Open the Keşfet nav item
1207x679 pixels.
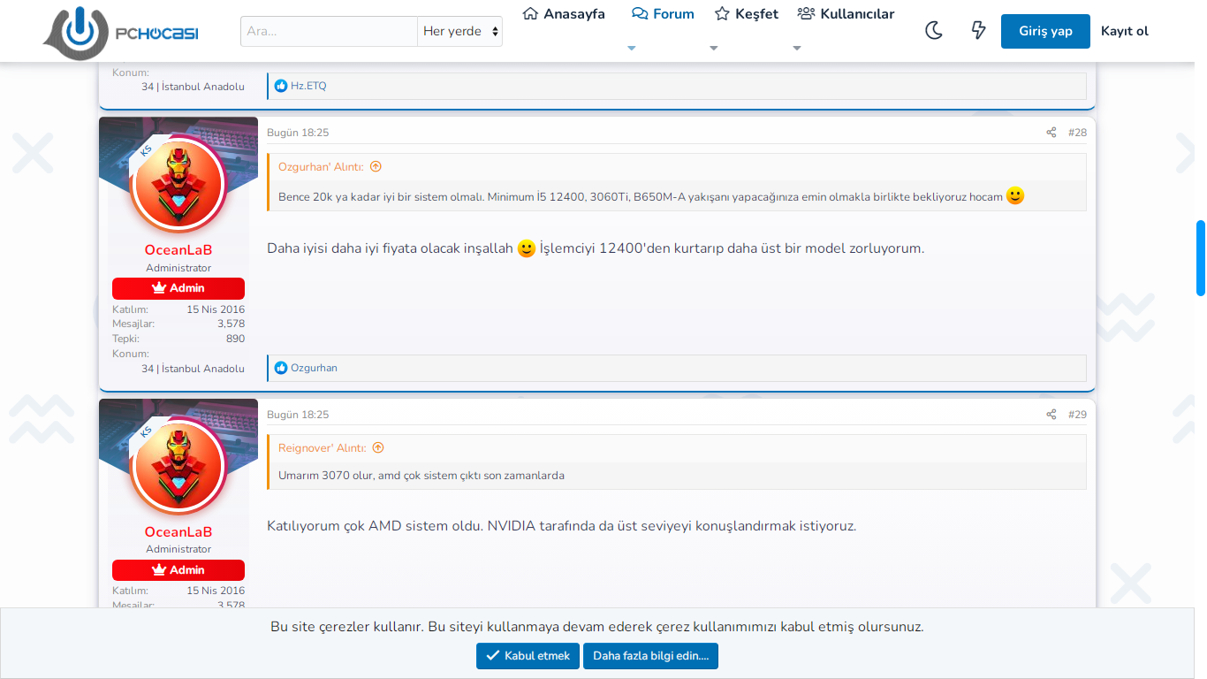[747, 14]
